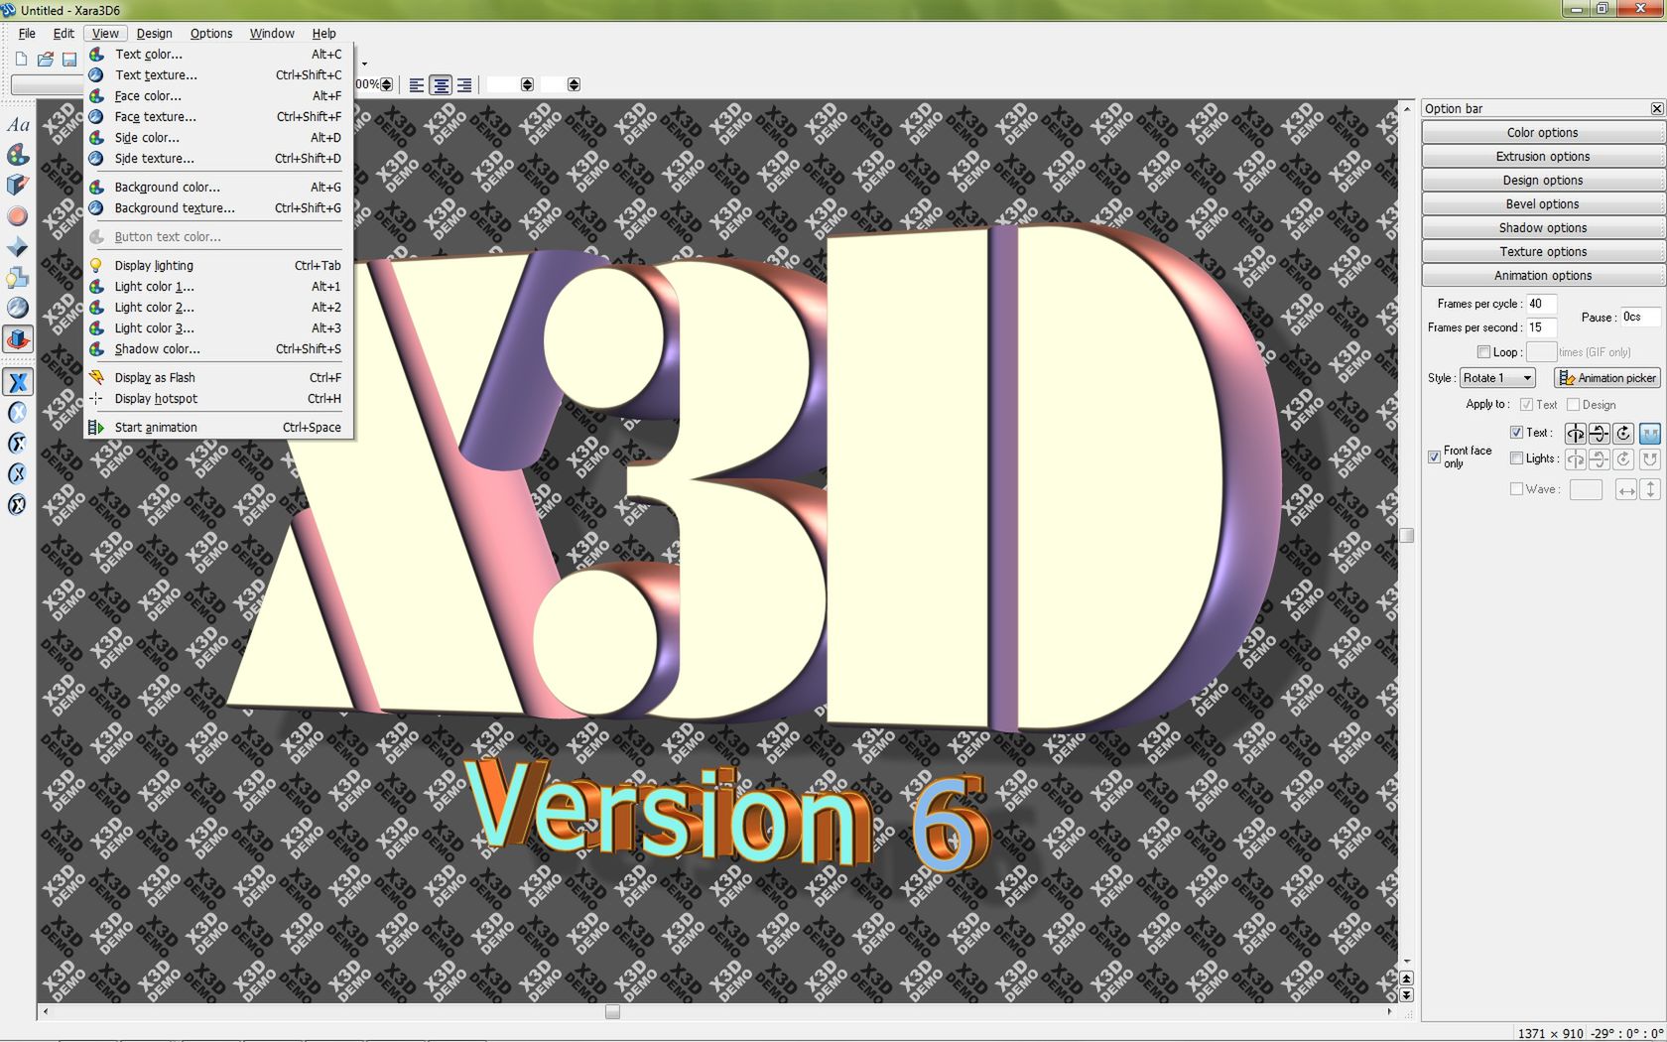The width and height of the screenshot is (1667, 1042).
Task: Expand Color options section
Action: 1543,133
